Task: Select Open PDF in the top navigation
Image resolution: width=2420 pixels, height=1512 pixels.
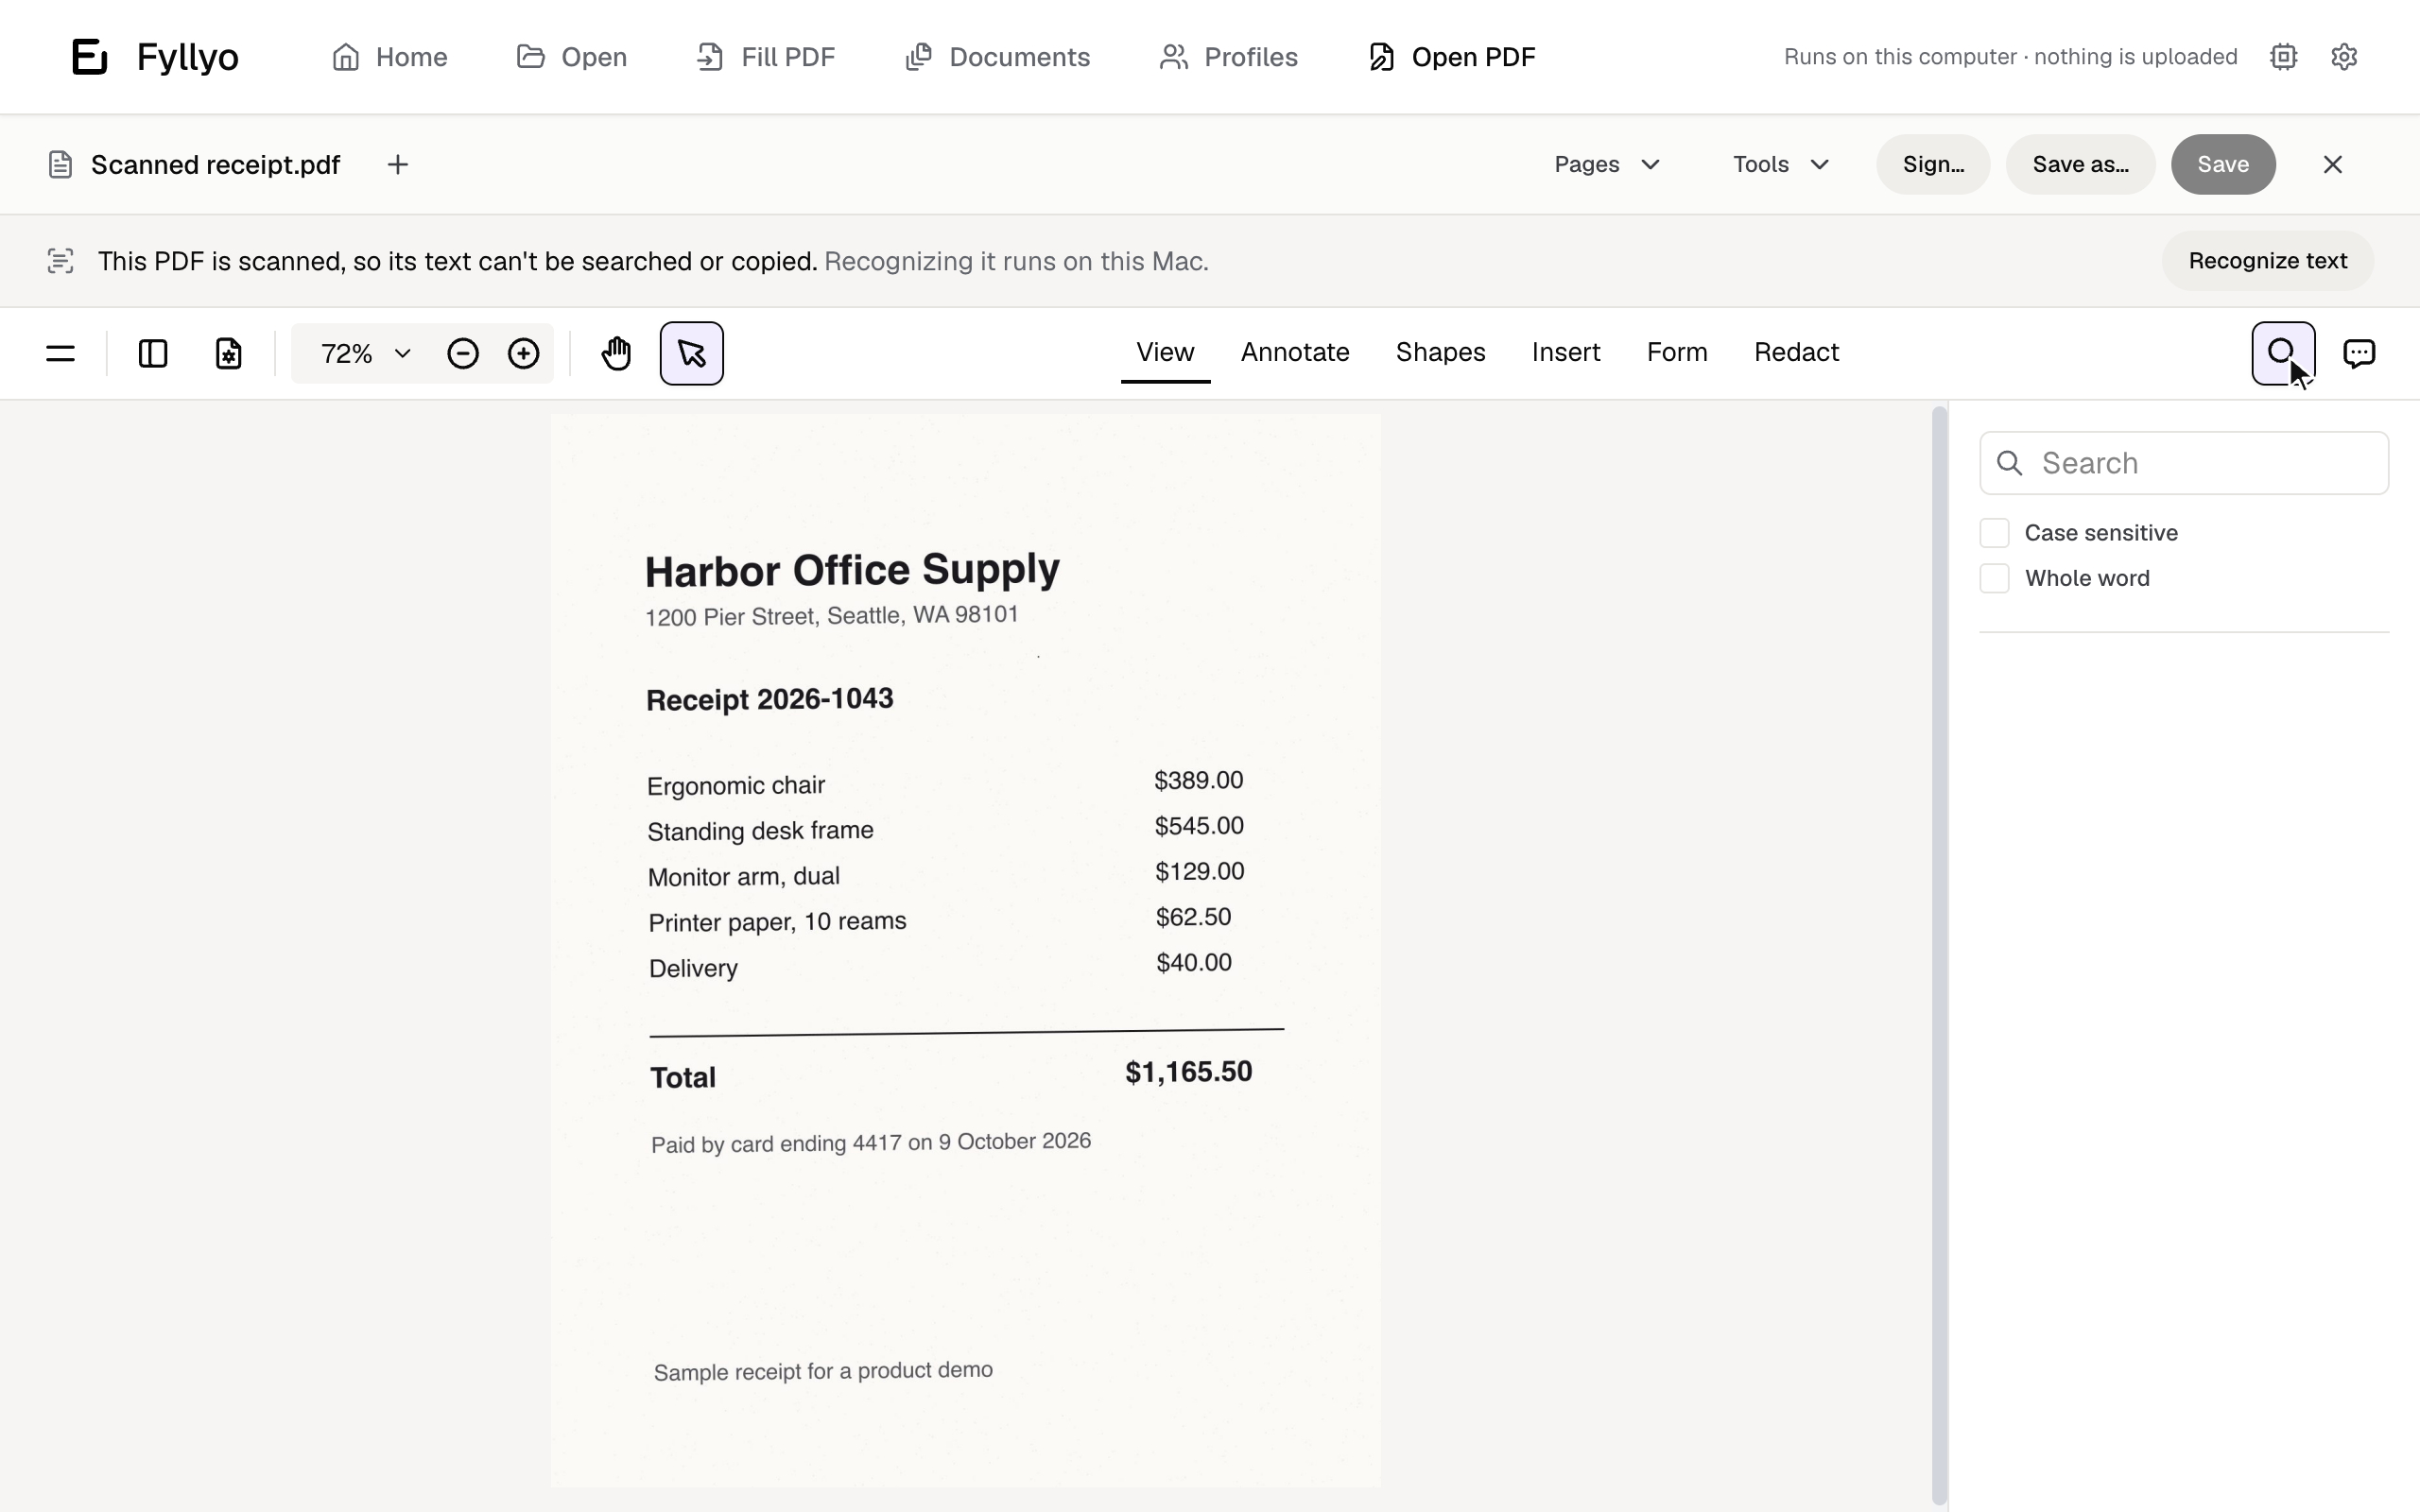Action: 1452,57
